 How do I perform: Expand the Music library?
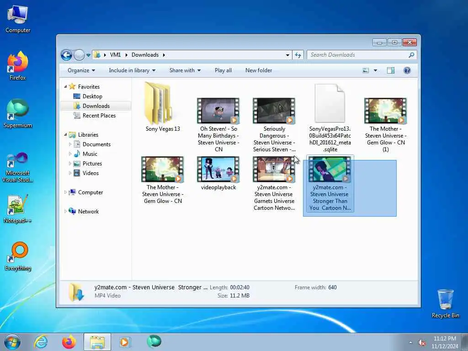point(70,154)
